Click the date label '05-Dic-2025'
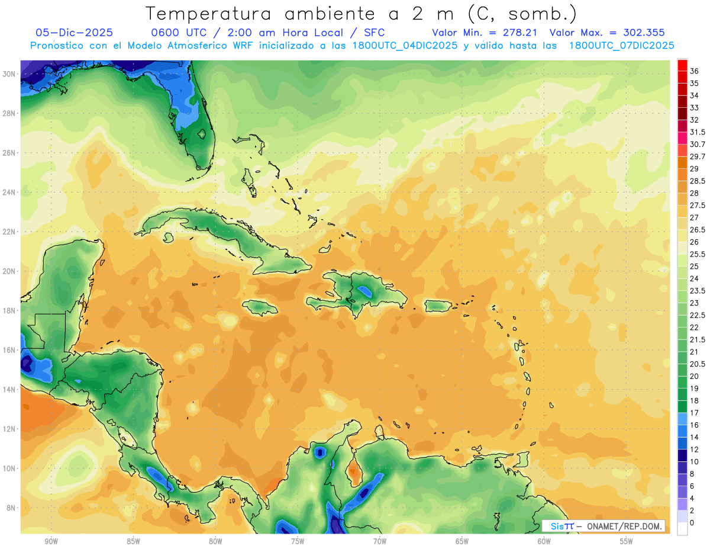Viewport: 710px width, 549px height. point(74,33)
